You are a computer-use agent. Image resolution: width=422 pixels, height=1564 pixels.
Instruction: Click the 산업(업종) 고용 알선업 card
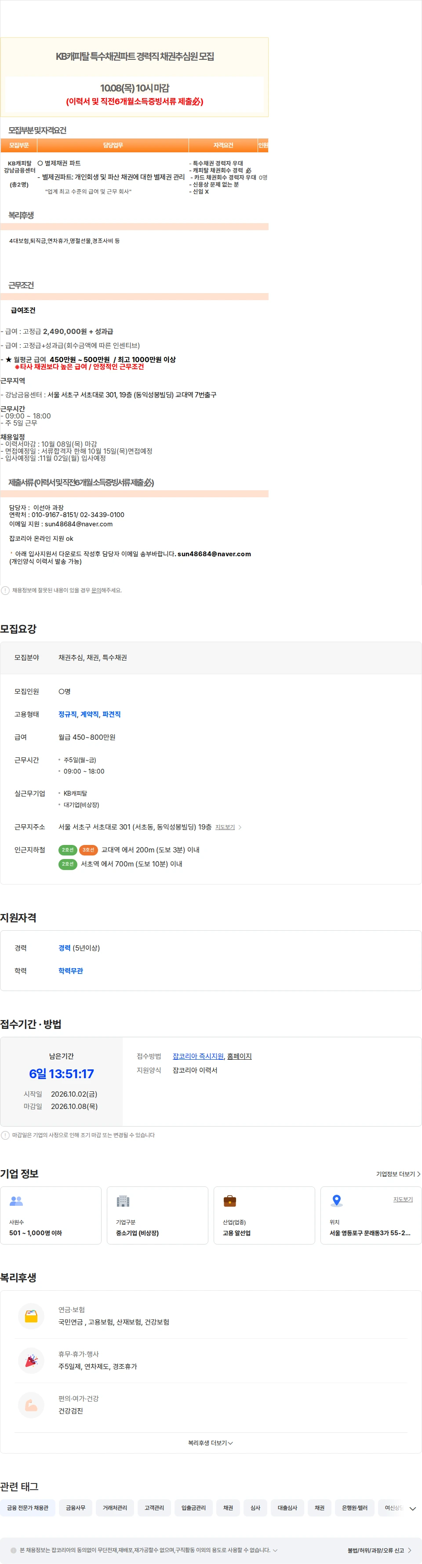pyautogui.click(x=264, y=1215)
